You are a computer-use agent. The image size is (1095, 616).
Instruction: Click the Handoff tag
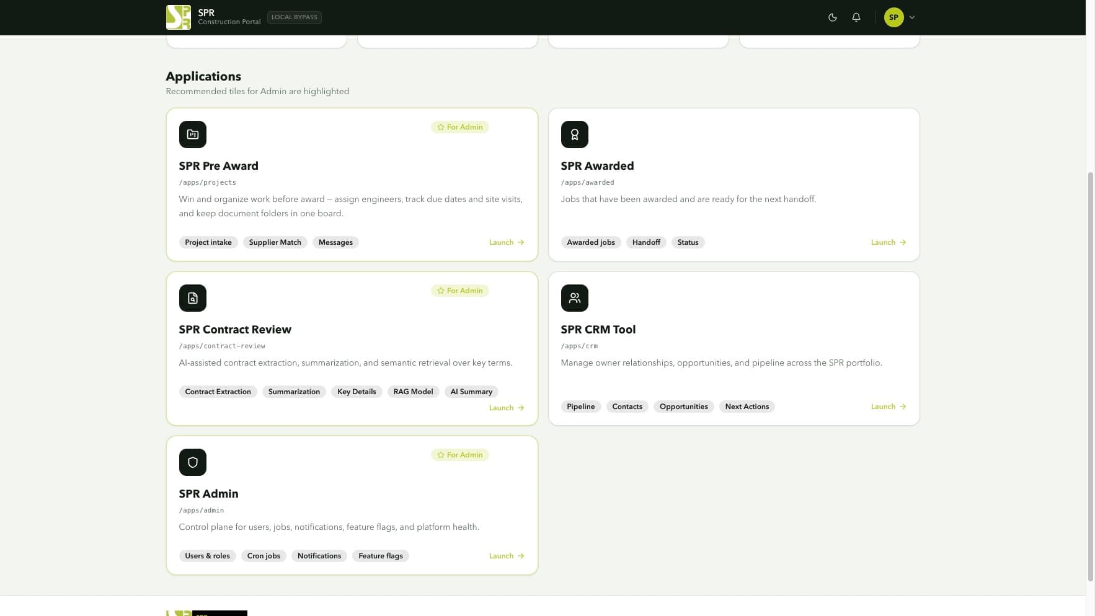click(646, 242)
